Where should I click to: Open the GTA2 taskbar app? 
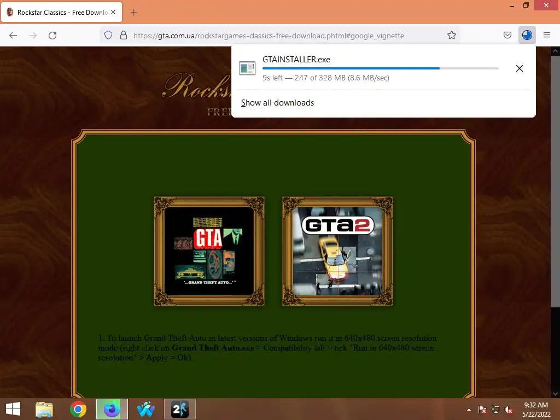[179, 409]
